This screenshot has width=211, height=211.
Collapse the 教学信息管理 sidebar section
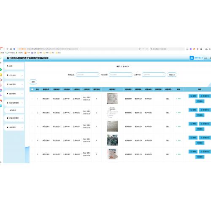click(x=14, y=103)
